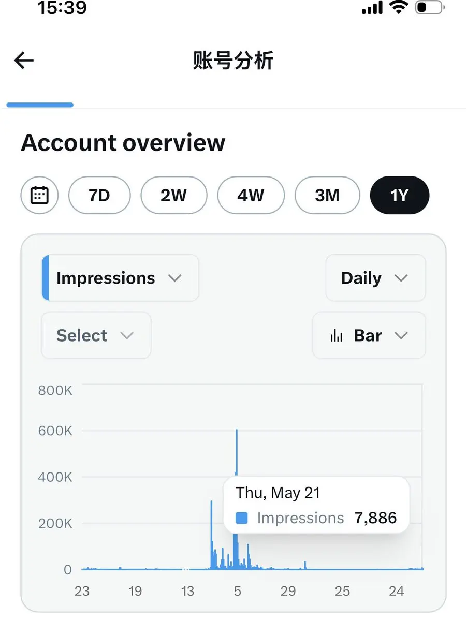
Task: Tap the battery icon in status bar
Action: coord(429,7)
